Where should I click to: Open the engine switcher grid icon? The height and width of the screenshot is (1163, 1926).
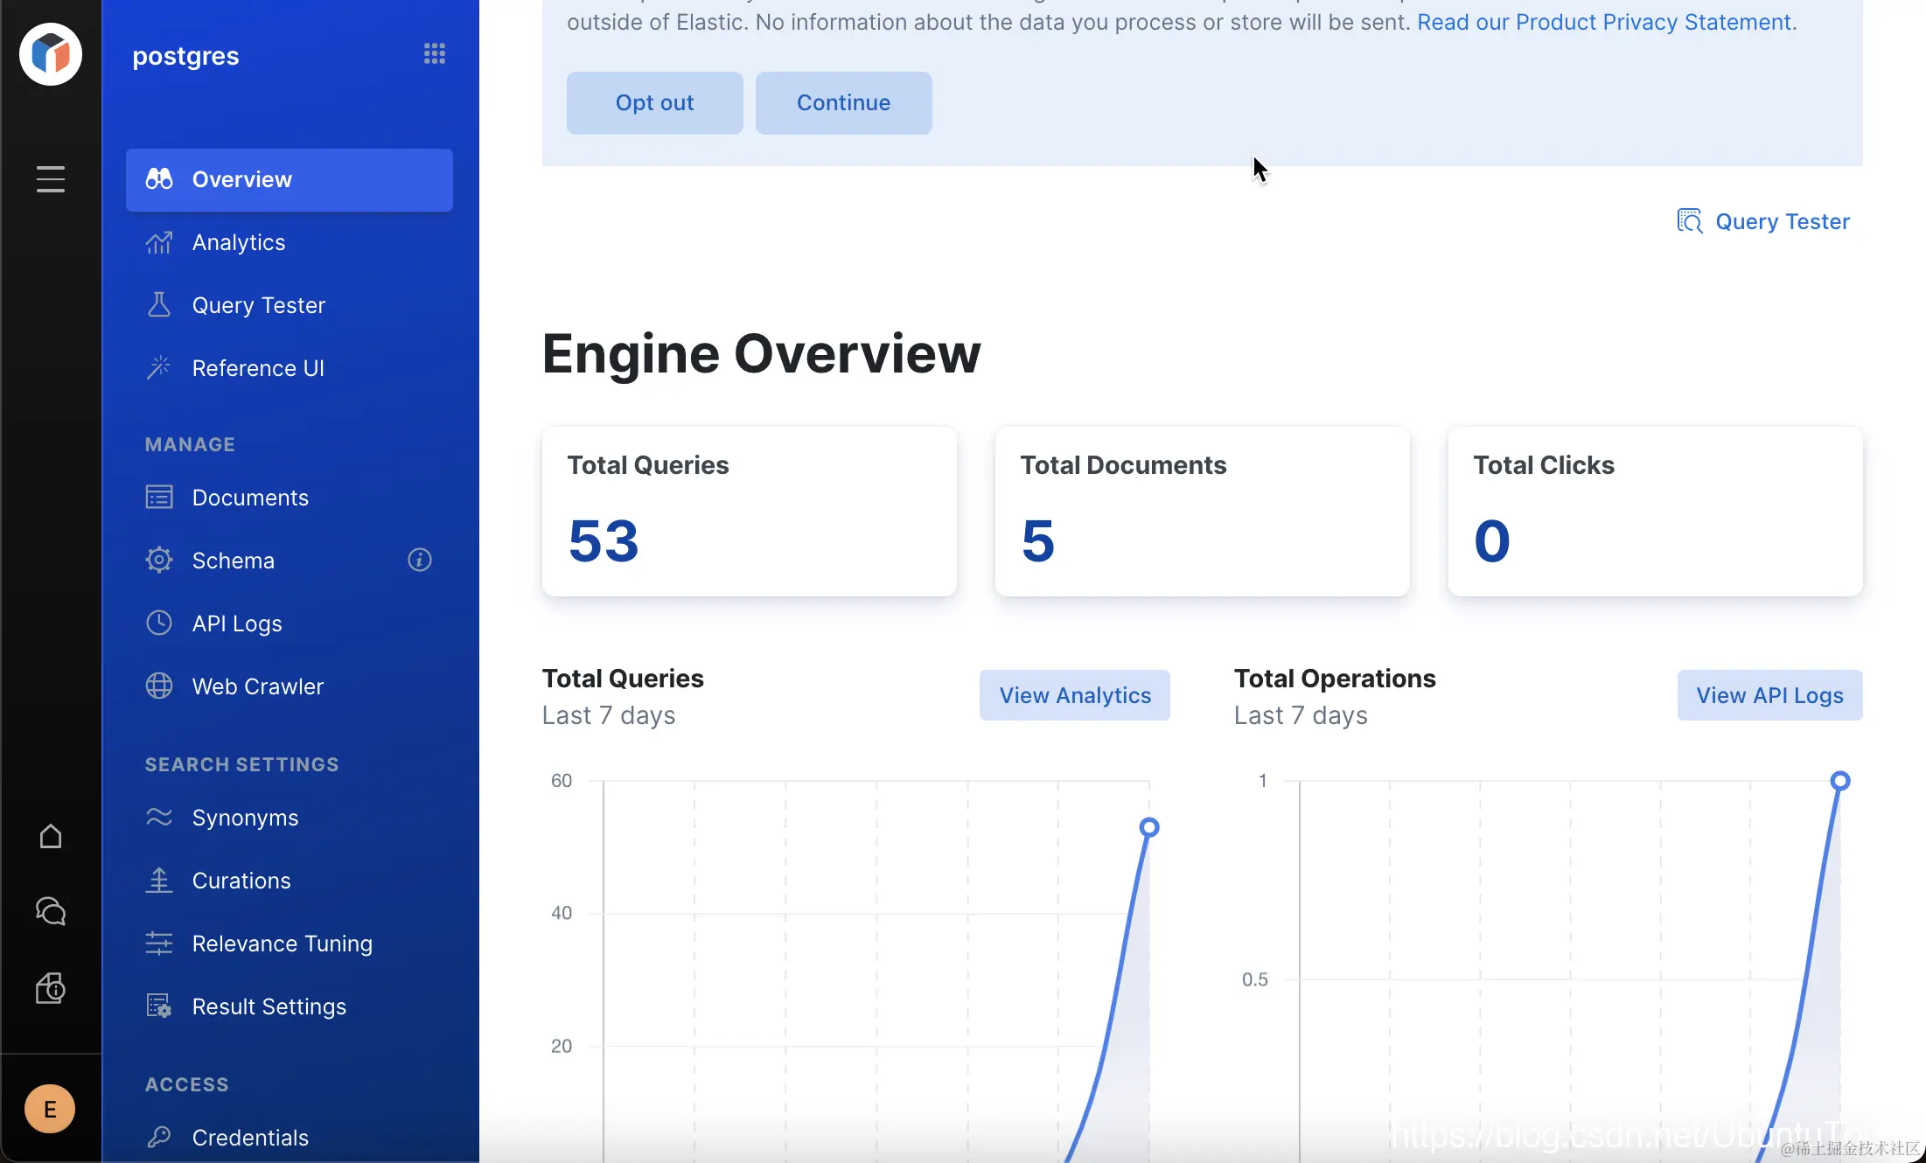(x=435, y=54)
